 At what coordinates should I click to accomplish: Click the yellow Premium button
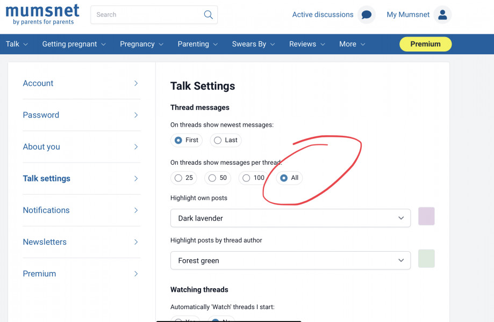425,44
